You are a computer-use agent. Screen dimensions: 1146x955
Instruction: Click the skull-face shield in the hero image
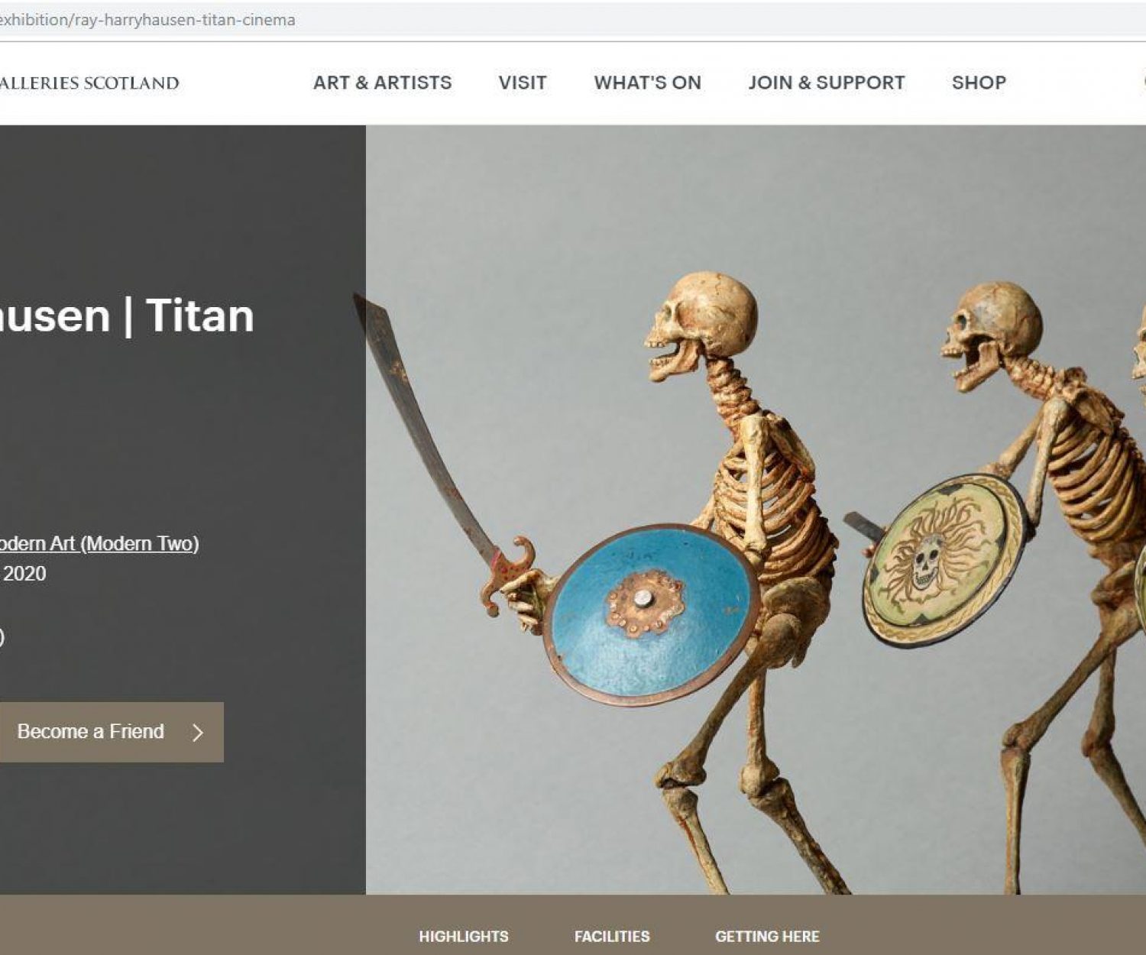coord(944,560)
